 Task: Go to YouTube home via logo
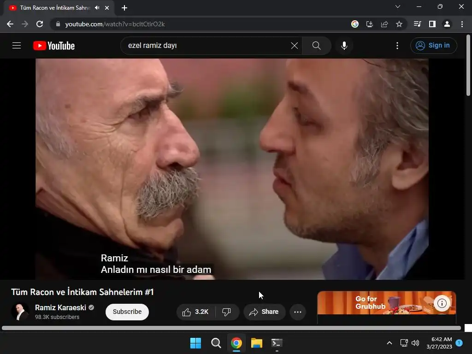[x=54, y=46]
